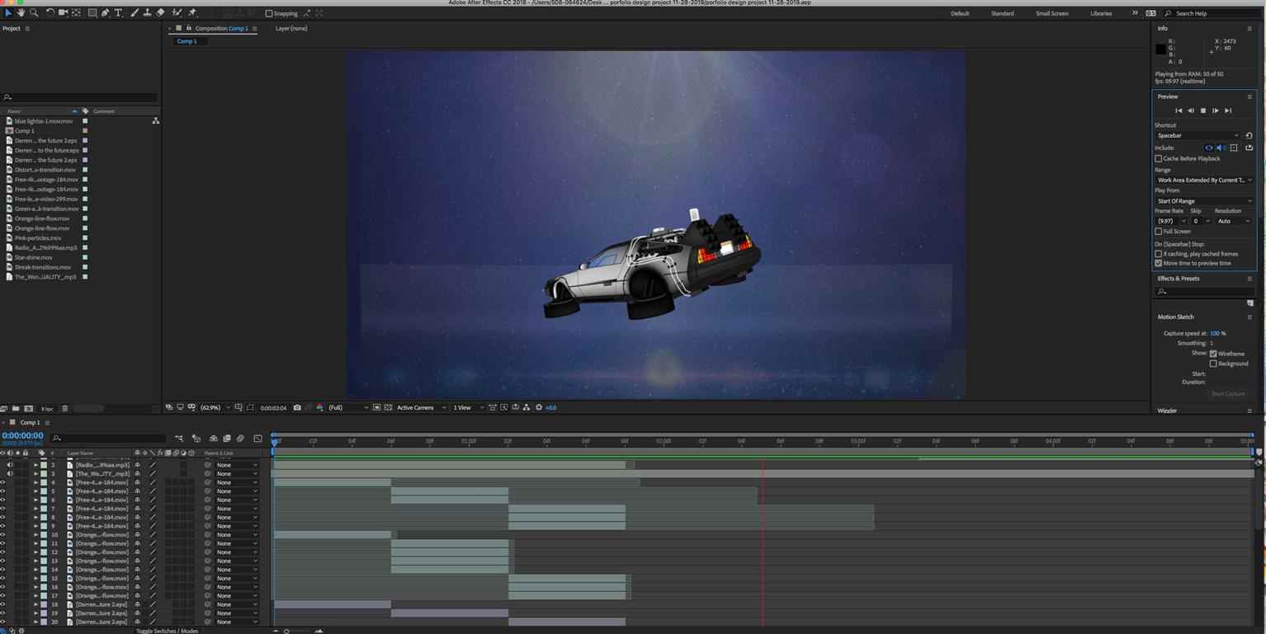Select the Rectangle shape tool

click(x=92, y=13)
